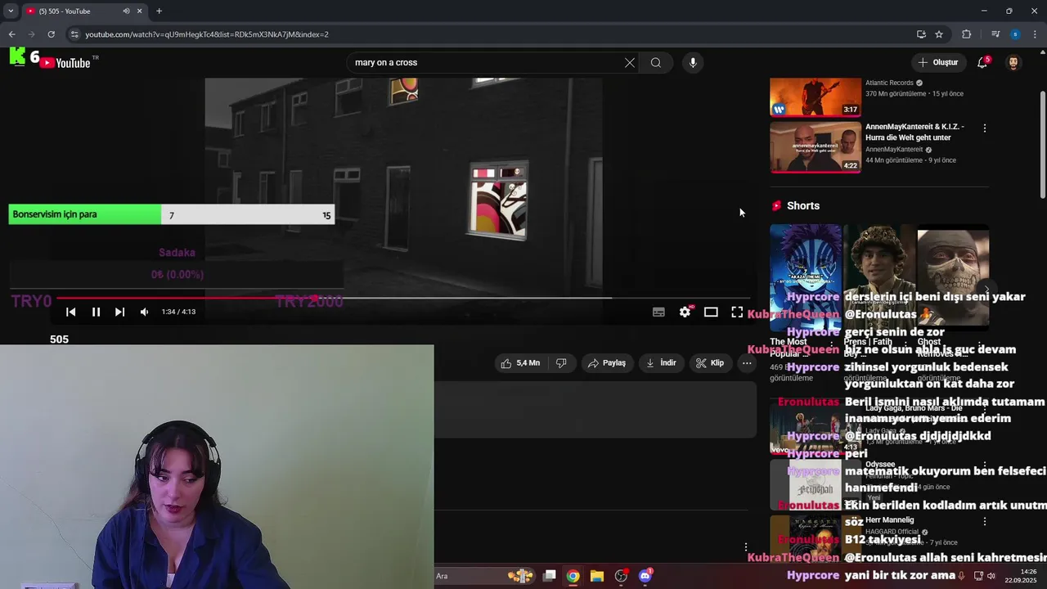Open the system volume tray icon
Image resolution: width=1047 pixels, height=589 pixels.
[x=991, y=576]
